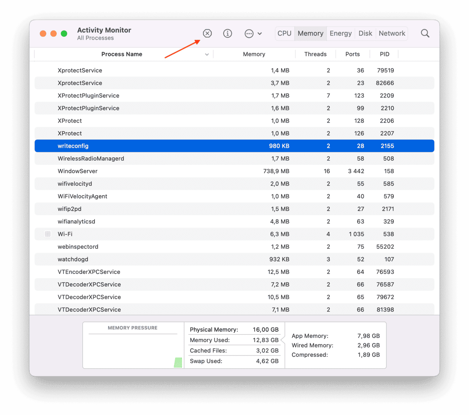Click the All Processes subtitle
The height and width of the screenshot is (415, 469).
(x=95, y=38)
